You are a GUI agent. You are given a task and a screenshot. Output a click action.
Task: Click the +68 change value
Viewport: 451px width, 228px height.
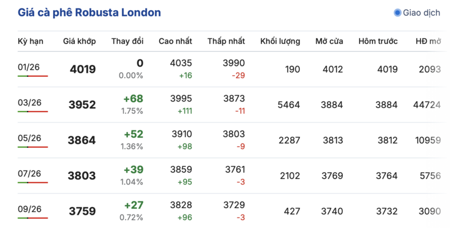tap(133, 99)
